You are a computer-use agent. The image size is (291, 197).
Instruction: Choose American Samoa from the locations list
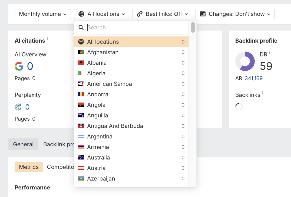tap(131, 84)
